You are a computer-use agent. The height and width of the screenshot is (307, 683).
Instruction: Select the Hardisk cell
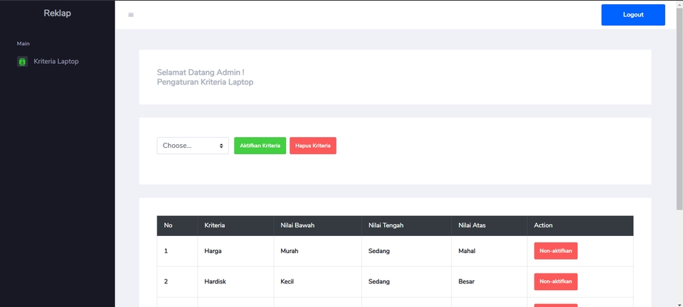pos(235,281)
